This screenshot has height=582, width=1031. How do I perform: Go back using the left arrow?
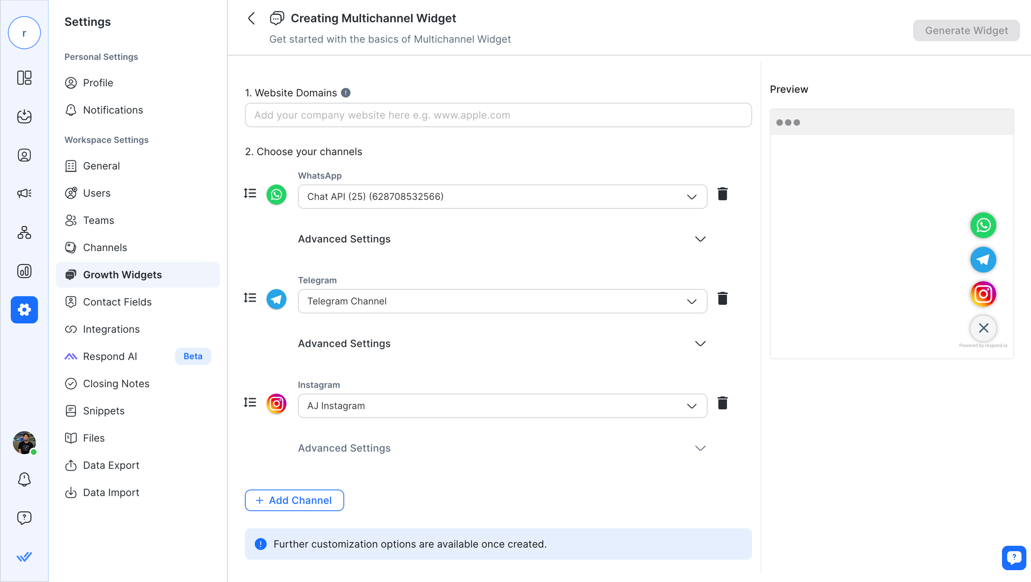pos(252,19)
